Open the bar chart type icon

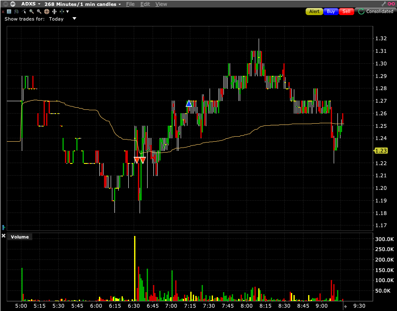(17, 11)
